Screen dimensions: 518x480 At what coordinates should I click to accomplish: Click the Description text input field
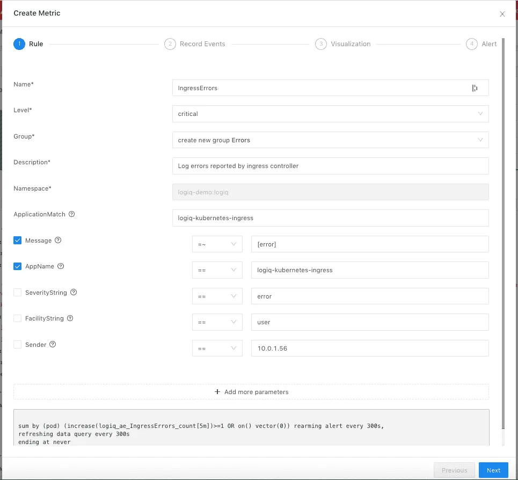click(x=330, y=166)
